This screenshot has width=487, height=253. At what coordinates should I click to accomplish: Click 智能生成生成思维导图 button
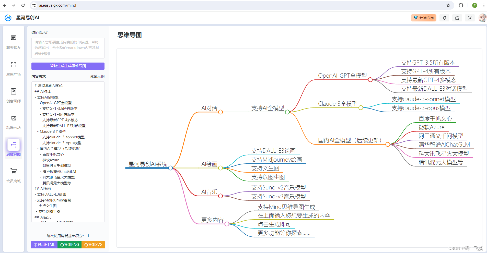pos(68,66)
